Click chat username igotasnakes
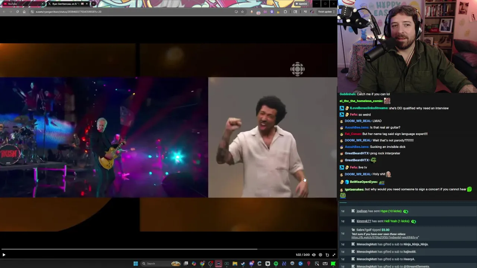This screenshot has width=477, height=268. pos(354,189)
